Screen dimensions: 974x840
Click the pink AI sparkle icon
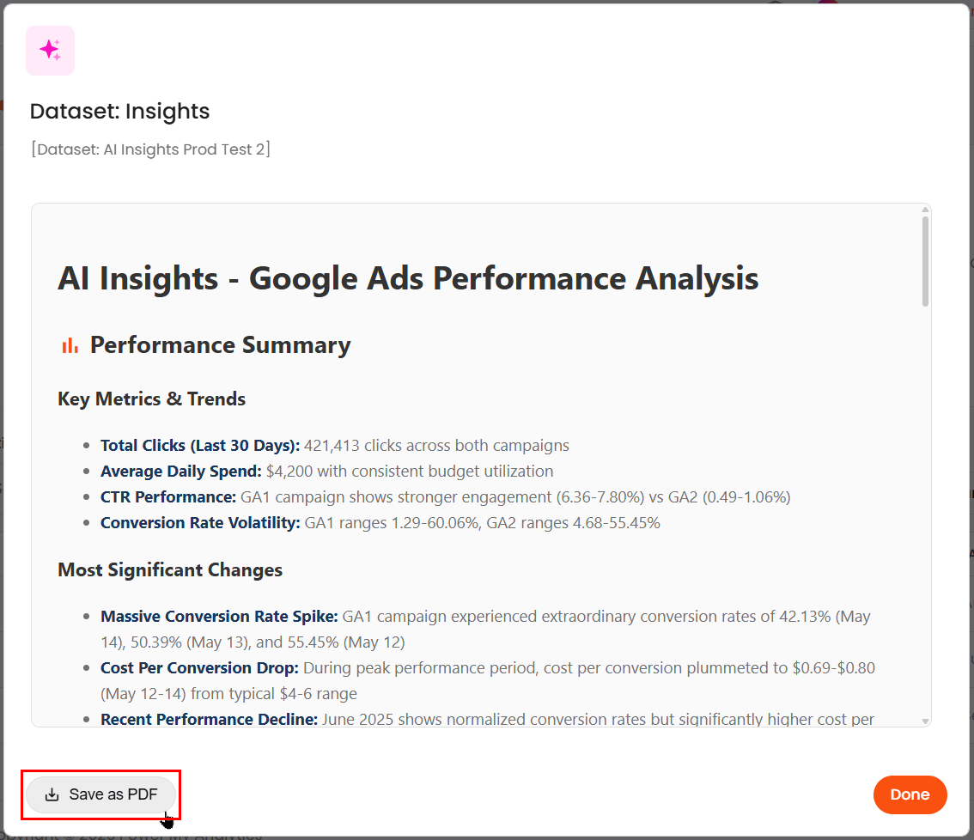tap(50, 51)
